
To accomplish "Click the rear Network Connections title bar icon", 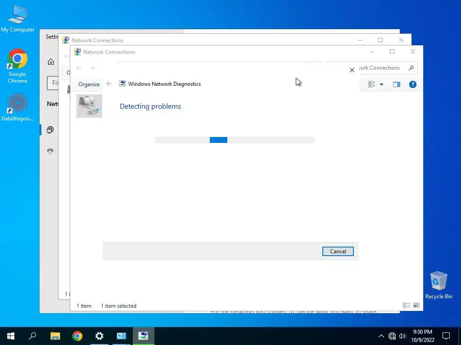I will (66, 40).
